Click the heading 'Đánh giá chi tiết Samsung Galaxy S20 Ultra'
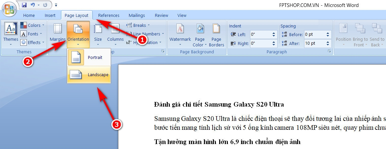The image size is (386, 149). tap(219, 105)
